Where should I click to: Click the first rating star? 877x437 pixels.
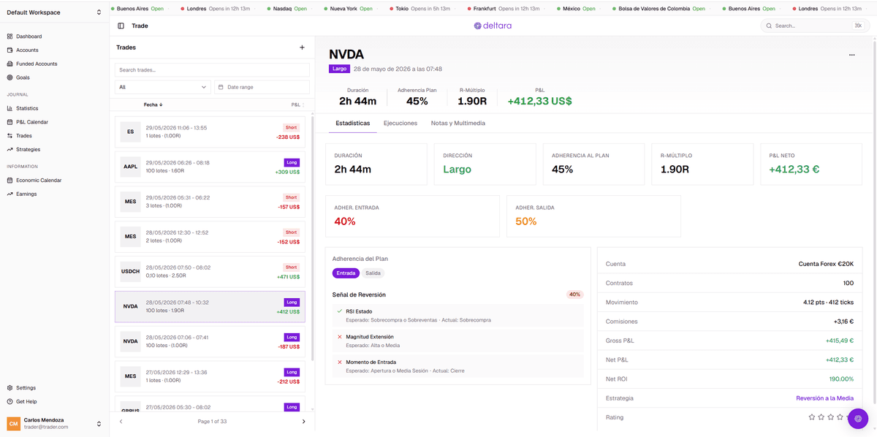[811, 417]
